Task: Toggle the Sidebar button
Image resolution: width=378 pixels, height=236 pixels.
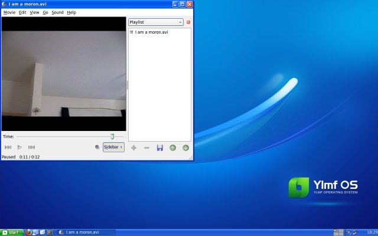Action: pyautogui.click(x=113, y=147)
